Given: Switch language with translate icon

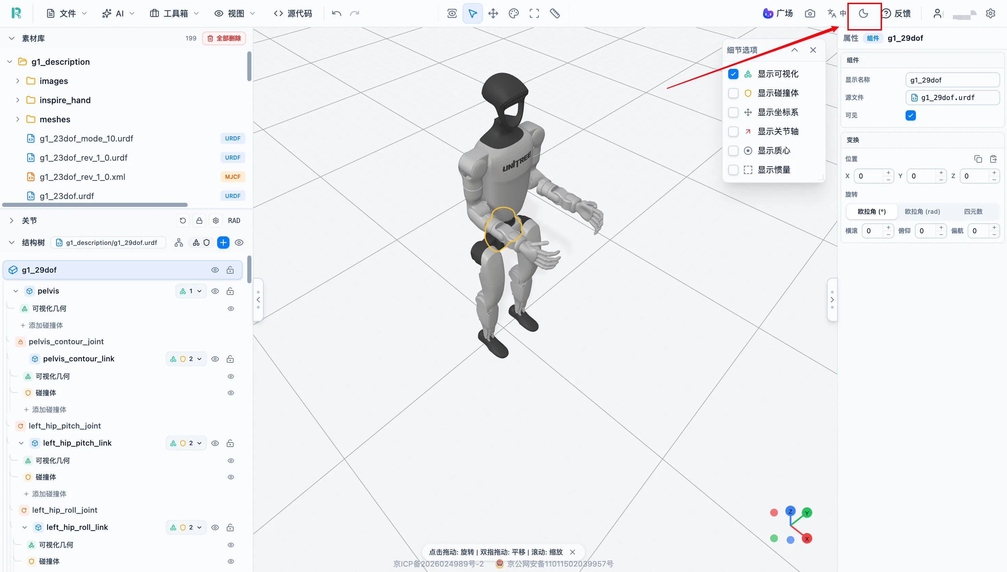Looking at the screenshot, I should click(836, 13).
